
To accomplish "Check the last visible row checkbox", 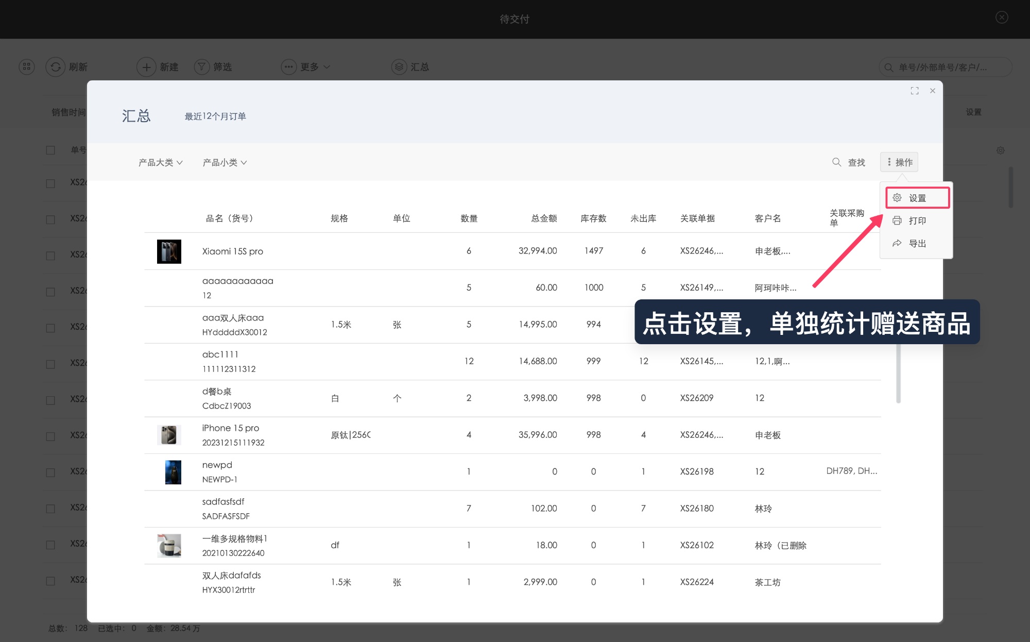I will click(x=50, y=581).
